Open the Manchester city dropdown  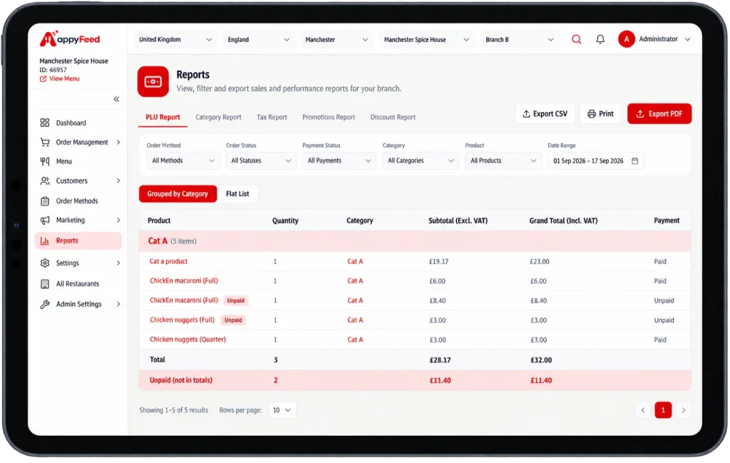coord(336,39)
